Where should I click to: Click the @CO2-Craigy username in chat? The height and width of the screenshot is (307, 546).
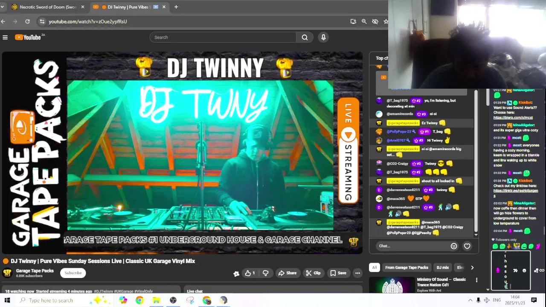(x=398, y=164)
